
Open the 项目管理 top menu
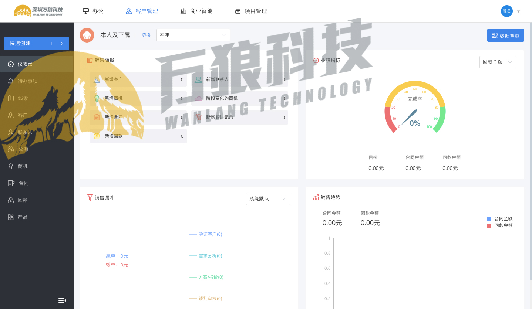click(x=251, y=11)
